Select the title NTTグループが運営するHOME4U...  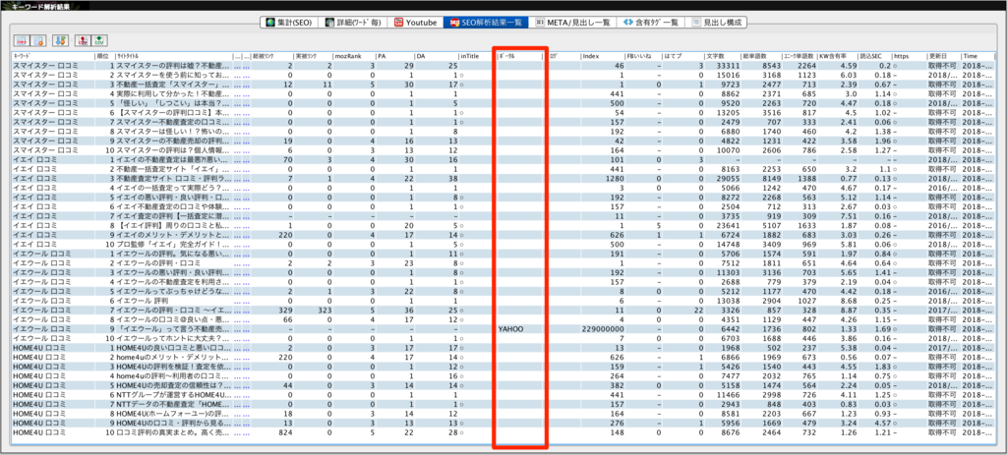173,395
